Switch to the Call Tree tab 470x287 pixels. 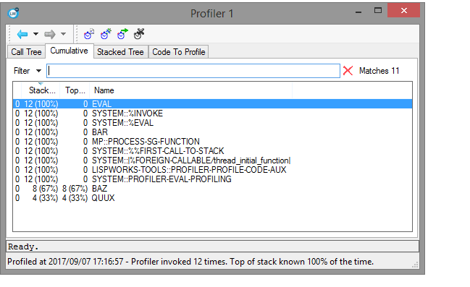click(x=26, y=52)
